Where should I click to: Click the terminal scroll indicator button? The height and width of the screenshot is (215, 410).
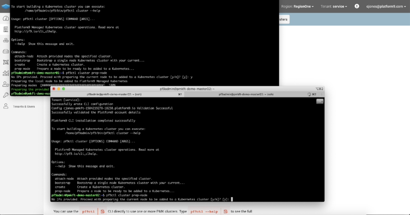tap(319, 101)
